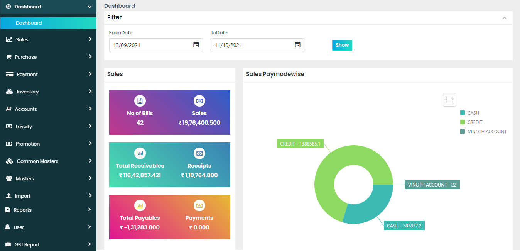This screenshot has height=251, width=520.
Task: Click the Show button
Action: (342, 45)
